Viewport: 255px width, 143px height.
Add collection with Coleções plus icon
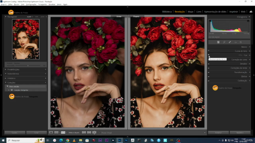[x=45, y=83]
